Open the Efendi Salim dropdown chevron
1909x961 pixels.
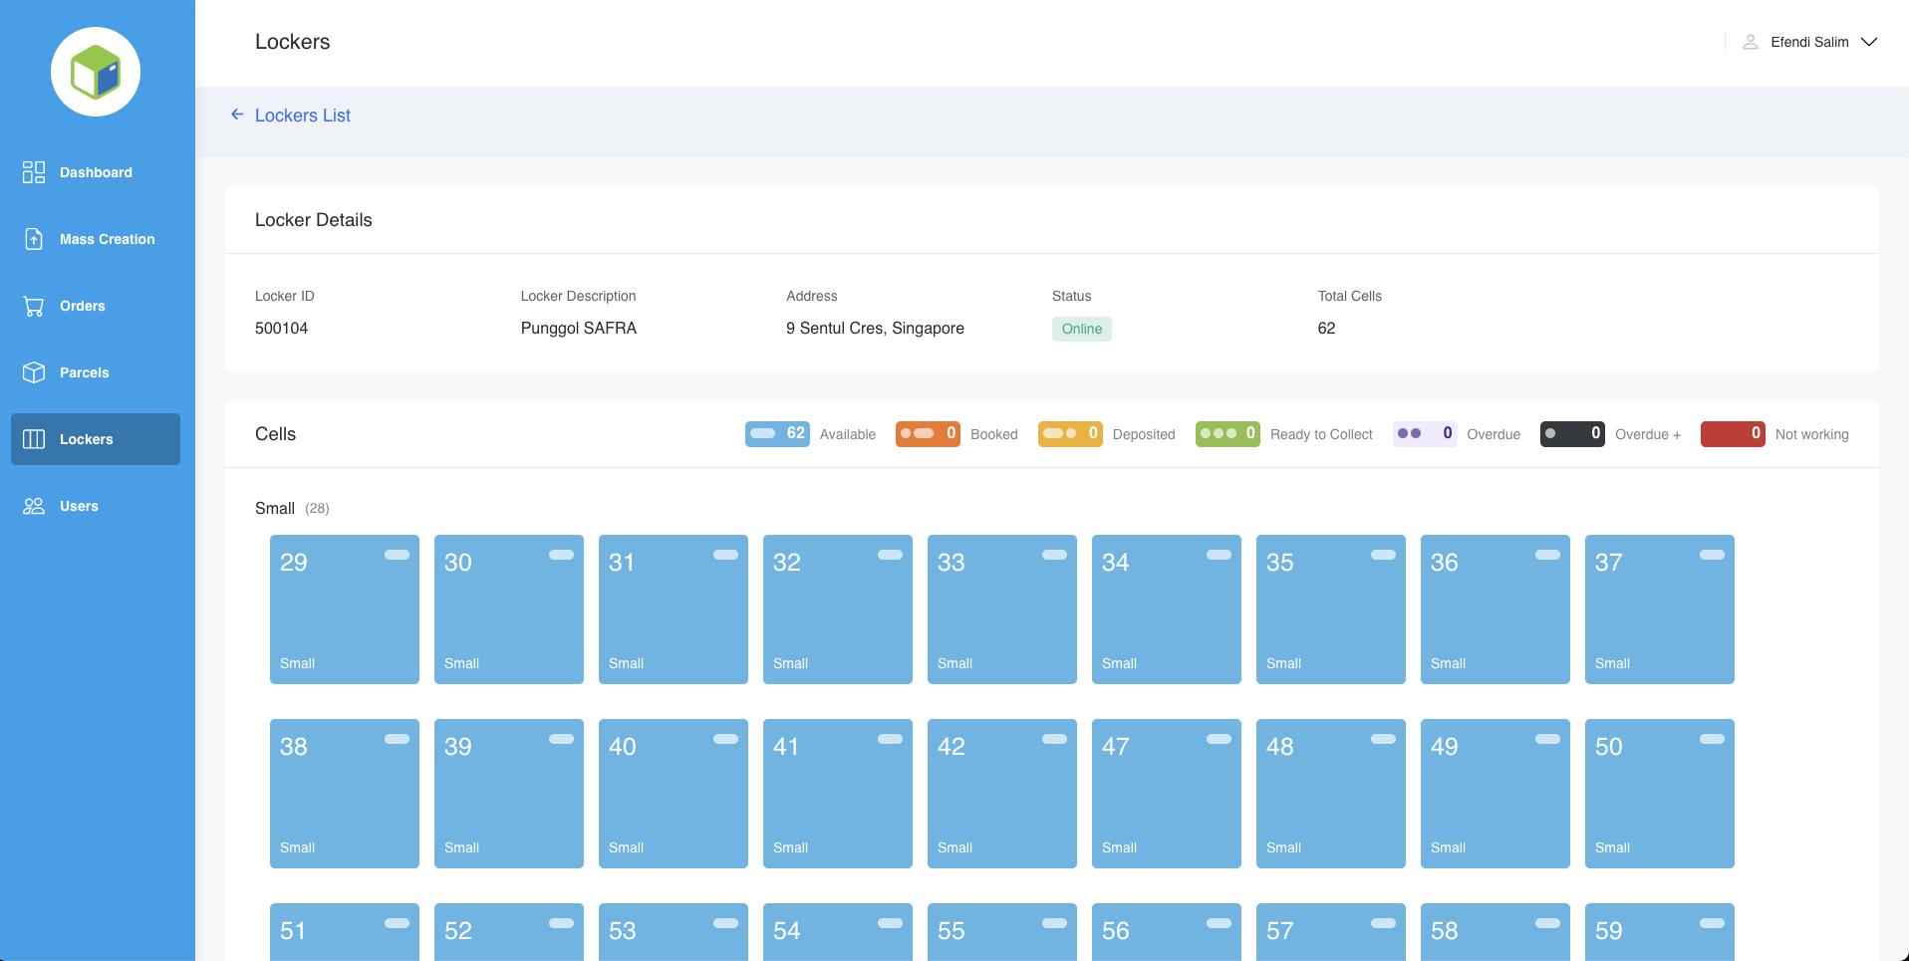point(1869,42)
